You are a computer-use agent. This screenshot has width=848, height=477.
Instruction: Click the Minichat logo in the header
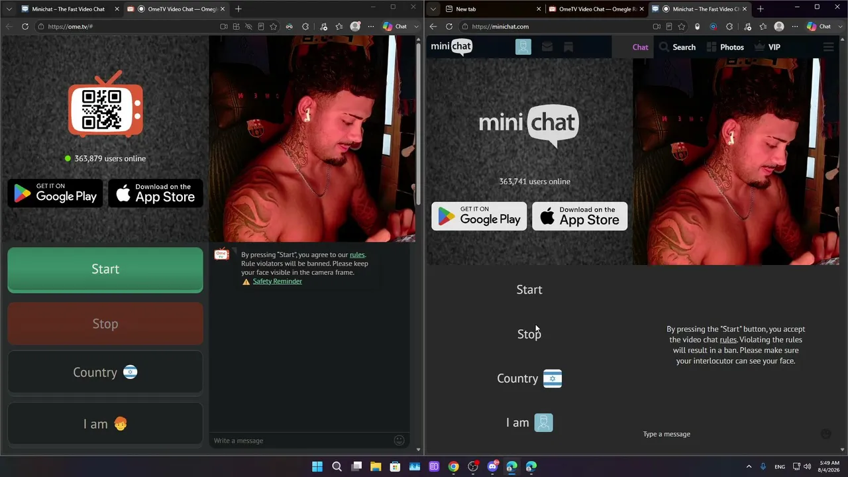[452, 47]
